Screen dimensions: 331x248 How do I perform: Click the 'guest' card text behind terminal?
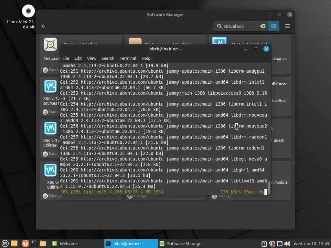point(279,140)
